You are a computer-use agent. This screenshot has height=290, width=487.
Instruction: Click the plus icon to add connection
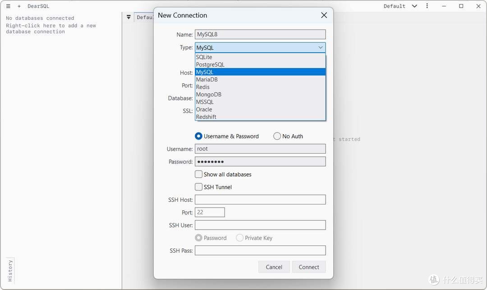tap(19, 6)
